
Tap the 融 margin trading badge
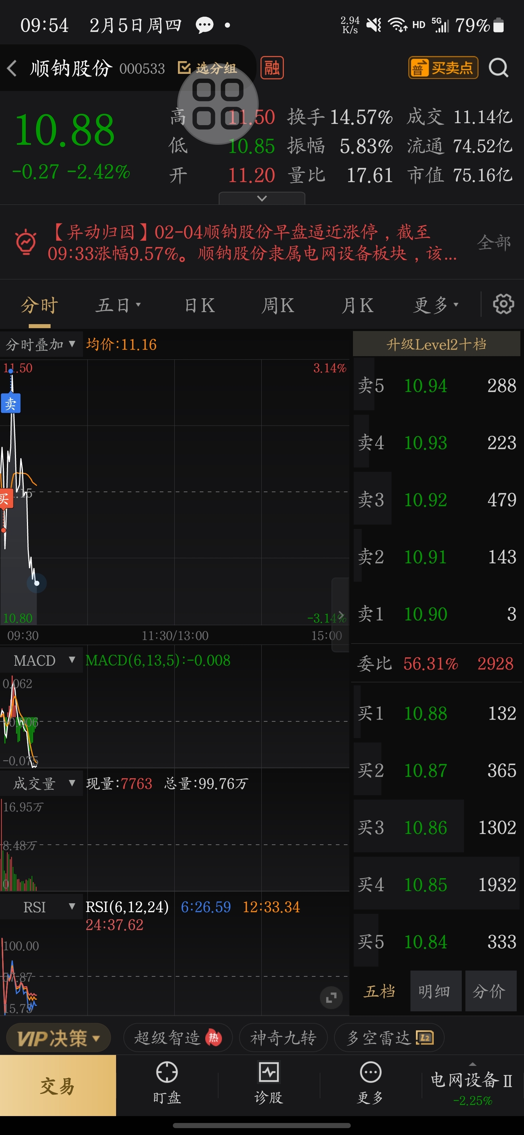[272, 68]
